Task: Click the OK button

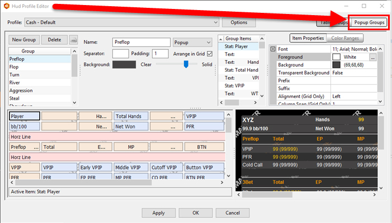Action: pyautogui.click(x=196, y=213)
